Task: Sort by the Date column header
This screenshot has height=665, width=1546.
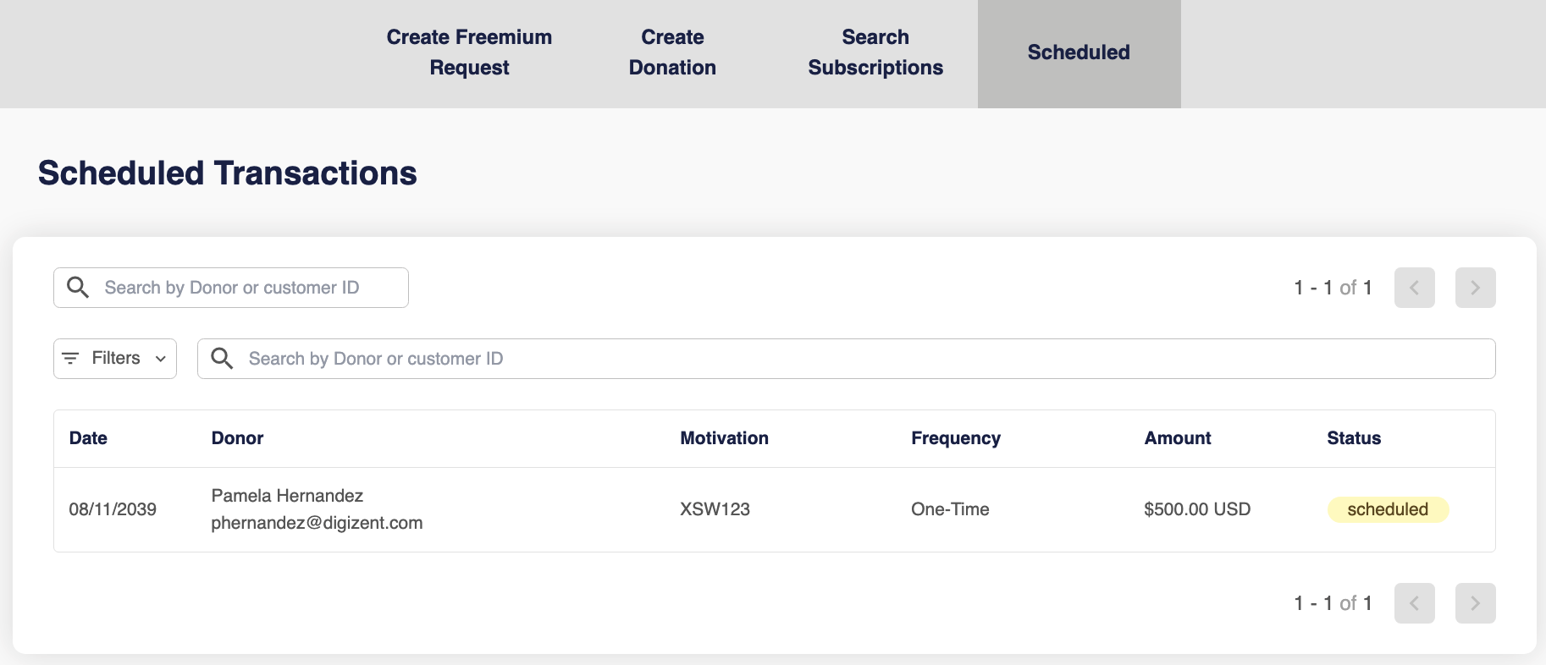Action: pyautogui.click(x=88, y=438)
